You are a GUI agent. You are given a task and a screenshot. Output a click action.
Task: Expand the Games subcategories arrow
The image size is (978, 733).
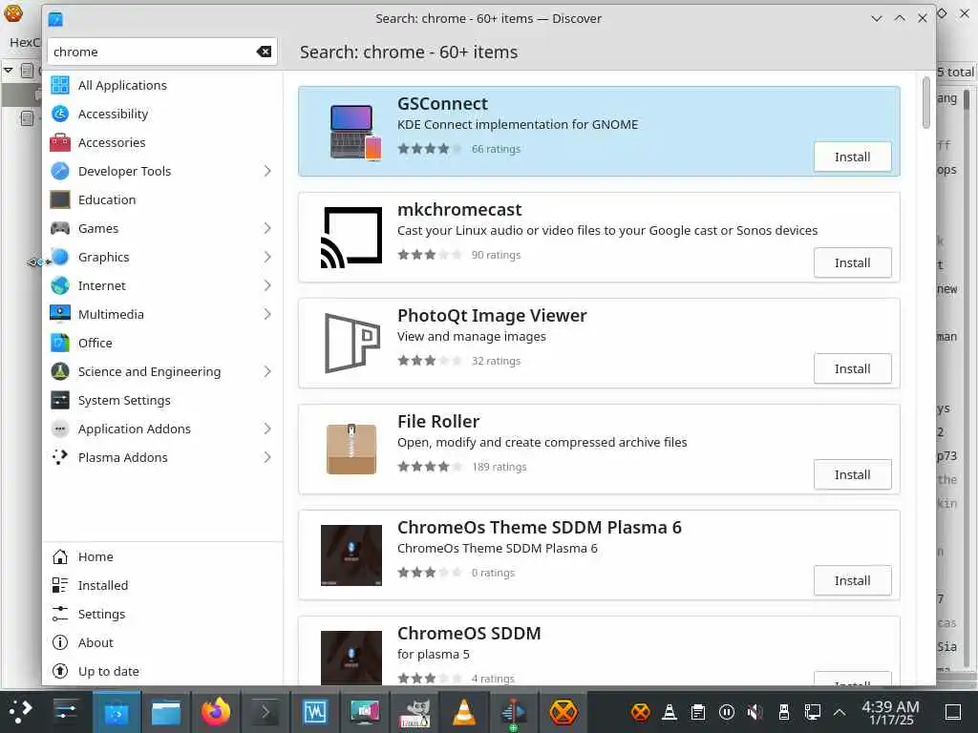267,229
